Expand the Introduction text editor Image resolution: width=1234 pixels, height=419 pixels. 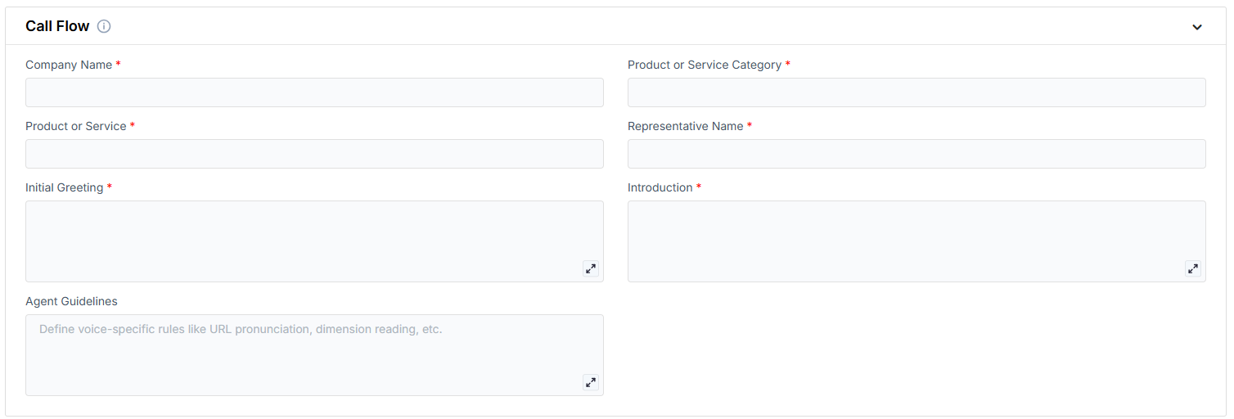pyautogui.click(x=1193, y=268)
